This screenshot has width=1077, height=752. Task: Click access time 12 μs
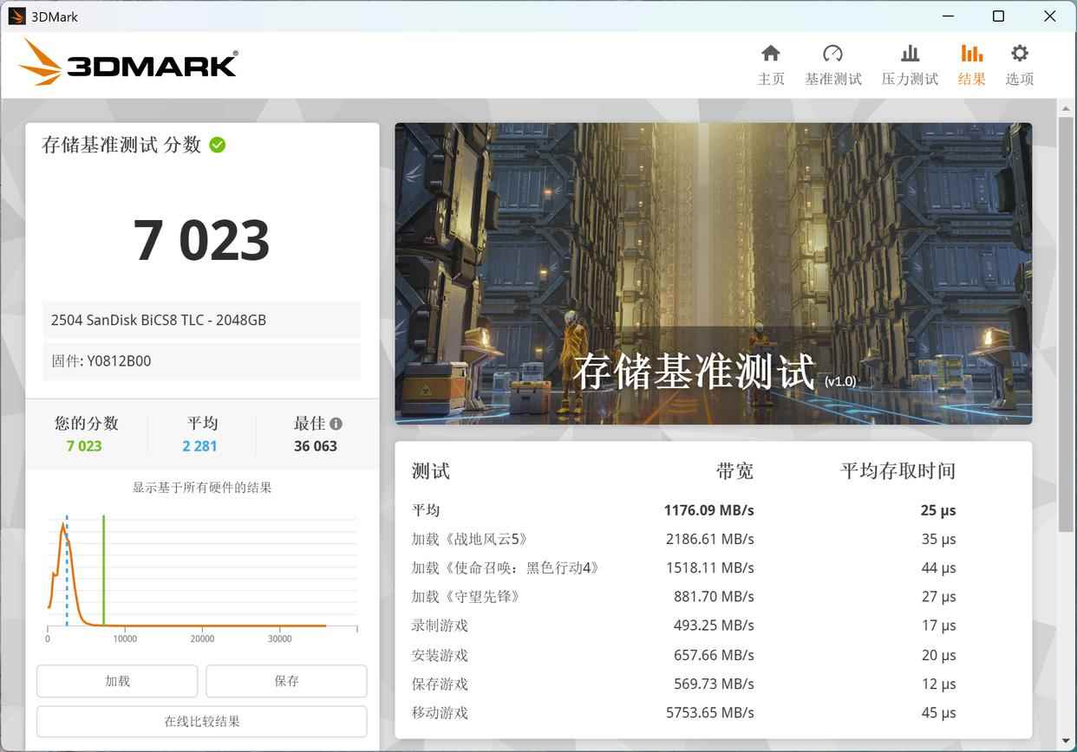(938, 684)
